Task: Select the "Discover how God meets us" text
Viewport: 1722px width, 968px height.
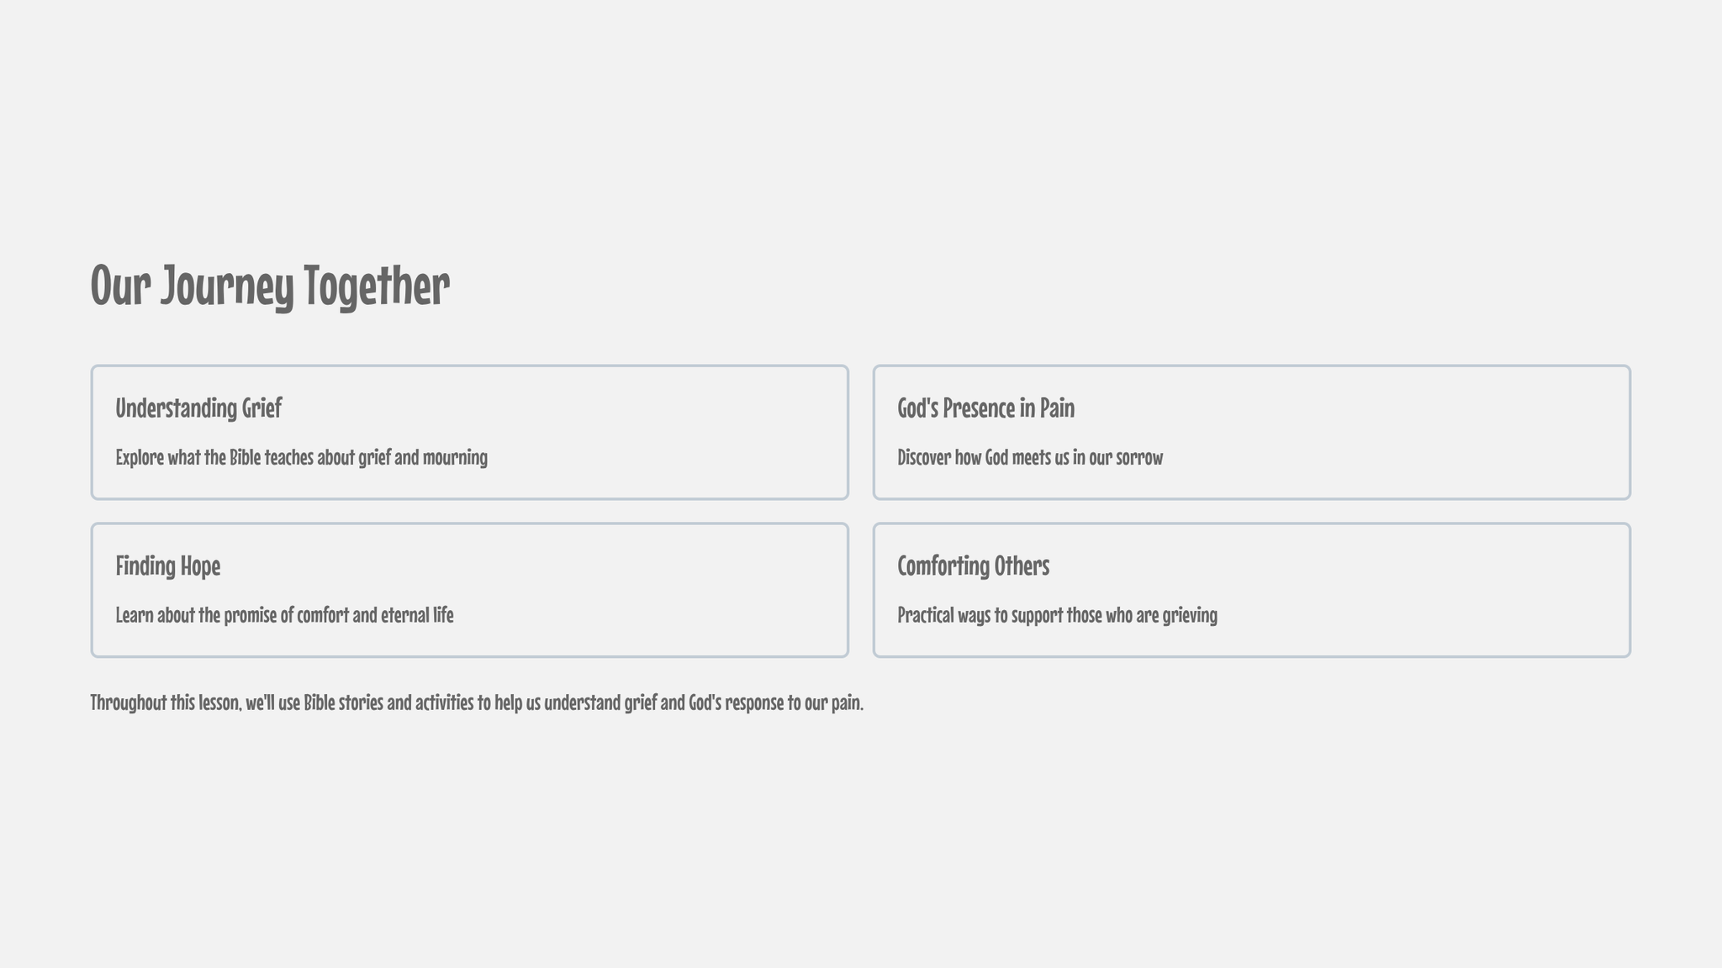Action: coord(1029,458)
